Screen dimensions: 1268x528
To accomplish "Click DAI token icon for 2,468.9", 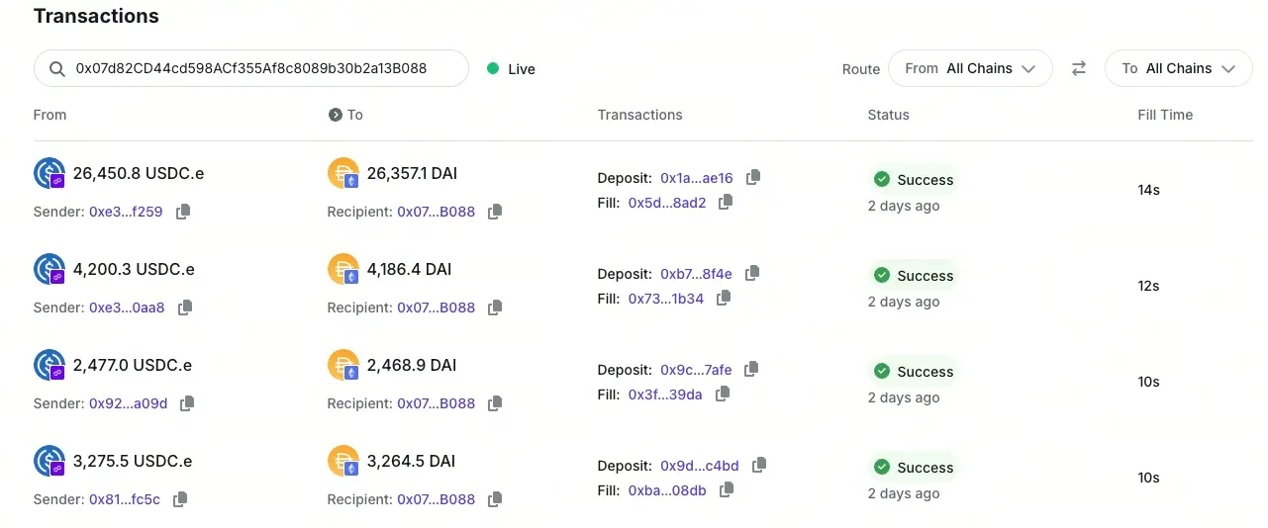I will pos(343,366).
